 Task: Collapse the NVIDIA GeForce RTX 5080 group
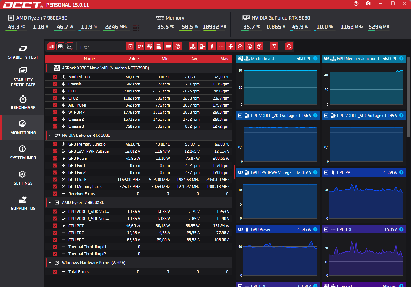(50, 135)
